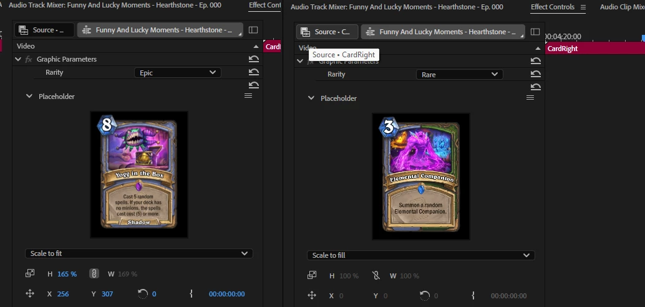The height and width of the screenshot is (307, 645).
Task: Click the Yogg in the Box card thumbnail
Action: click(x=139, y=174)
